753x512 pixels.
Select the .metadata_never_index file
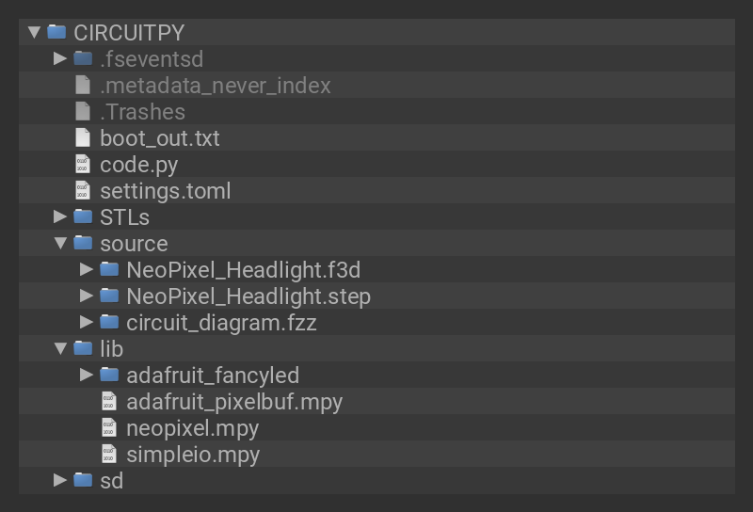[216, 86]
